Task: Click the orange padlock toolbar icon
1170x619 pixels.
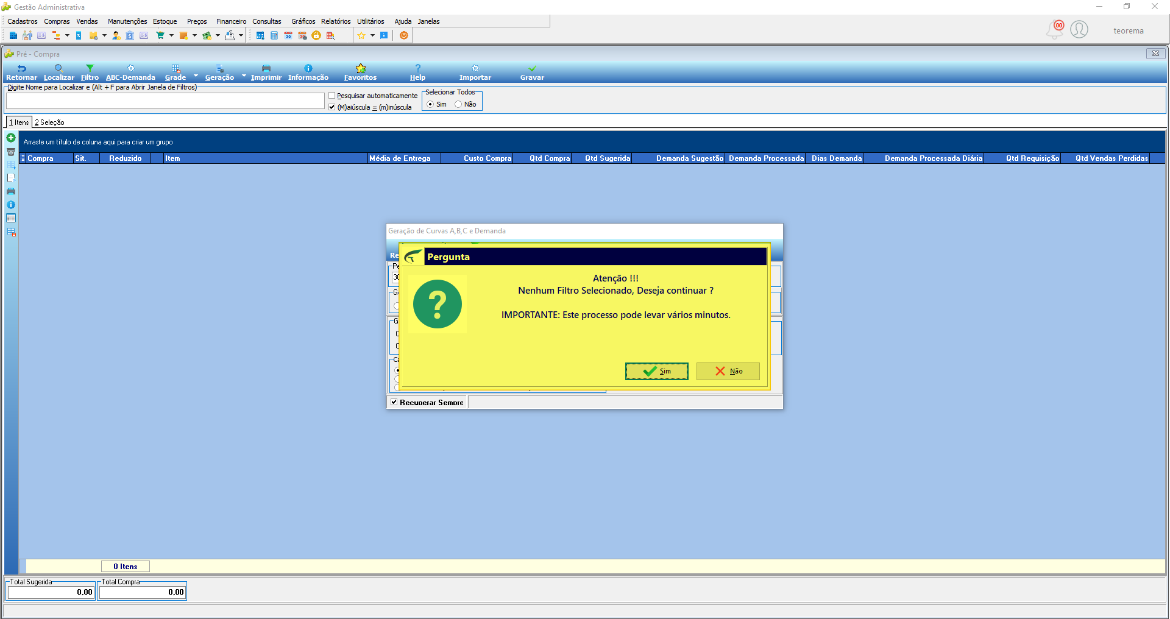Action: pos(316,35)
